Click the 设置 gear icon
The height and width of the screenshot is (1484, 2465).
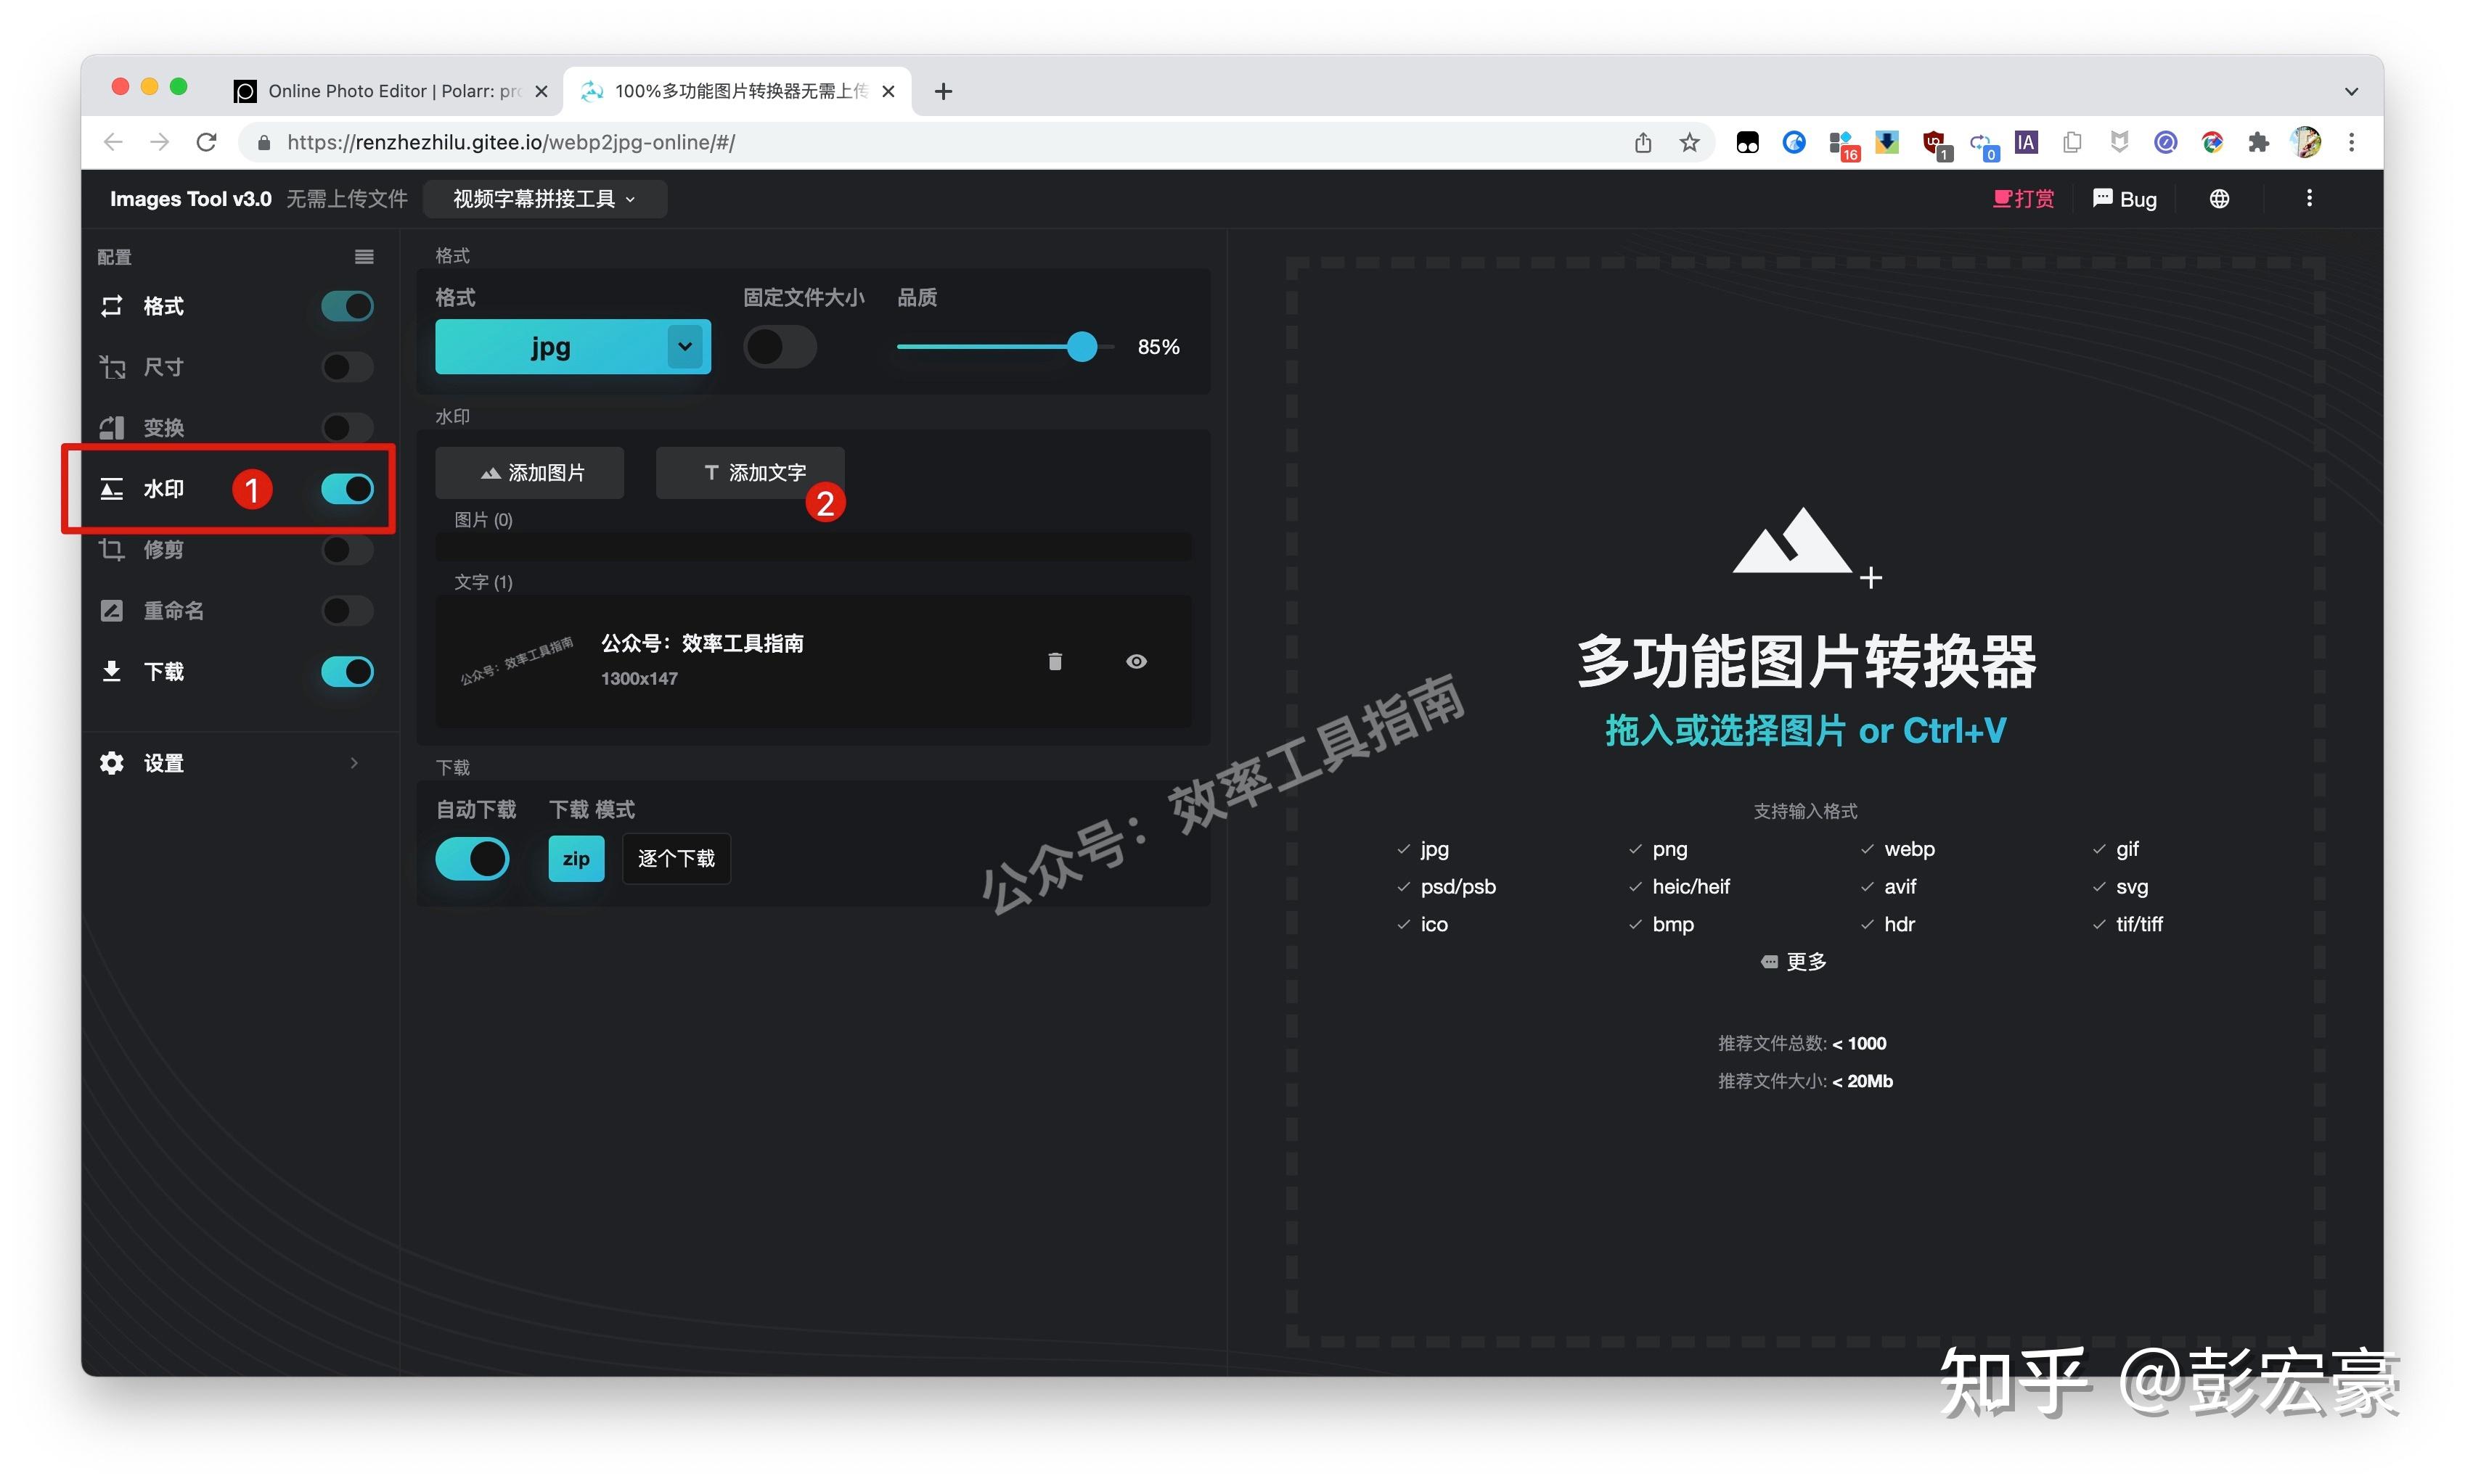(112, 764)
